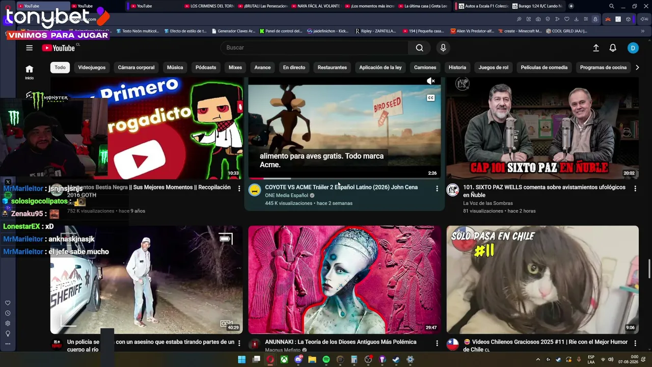This screenshot has height=367, width=652.
Task: Open the ANUNNAKI video title
Action: 341,342
